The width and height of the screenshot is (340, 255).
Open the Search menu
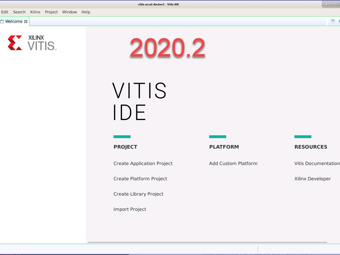tap(19, 12)
